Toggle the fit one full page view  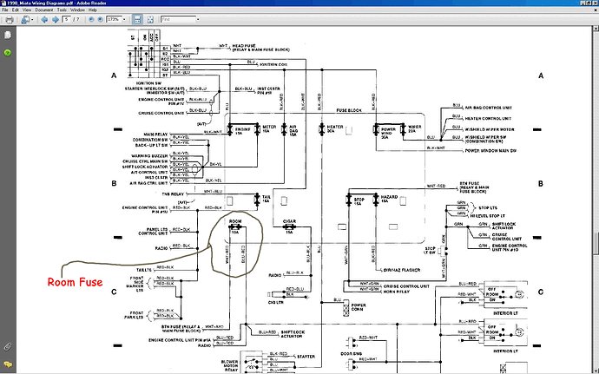coord(150,19)
